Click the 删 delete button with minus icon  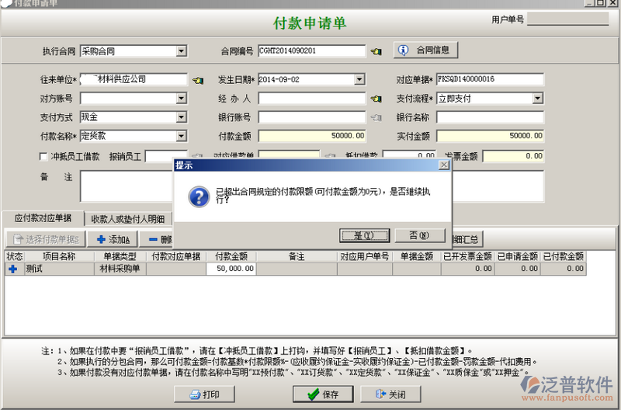tap(158, 239)
